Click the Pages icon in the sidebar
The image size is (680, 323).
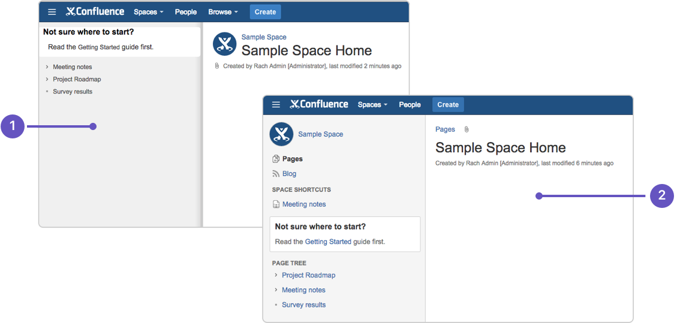pos(276,159)
